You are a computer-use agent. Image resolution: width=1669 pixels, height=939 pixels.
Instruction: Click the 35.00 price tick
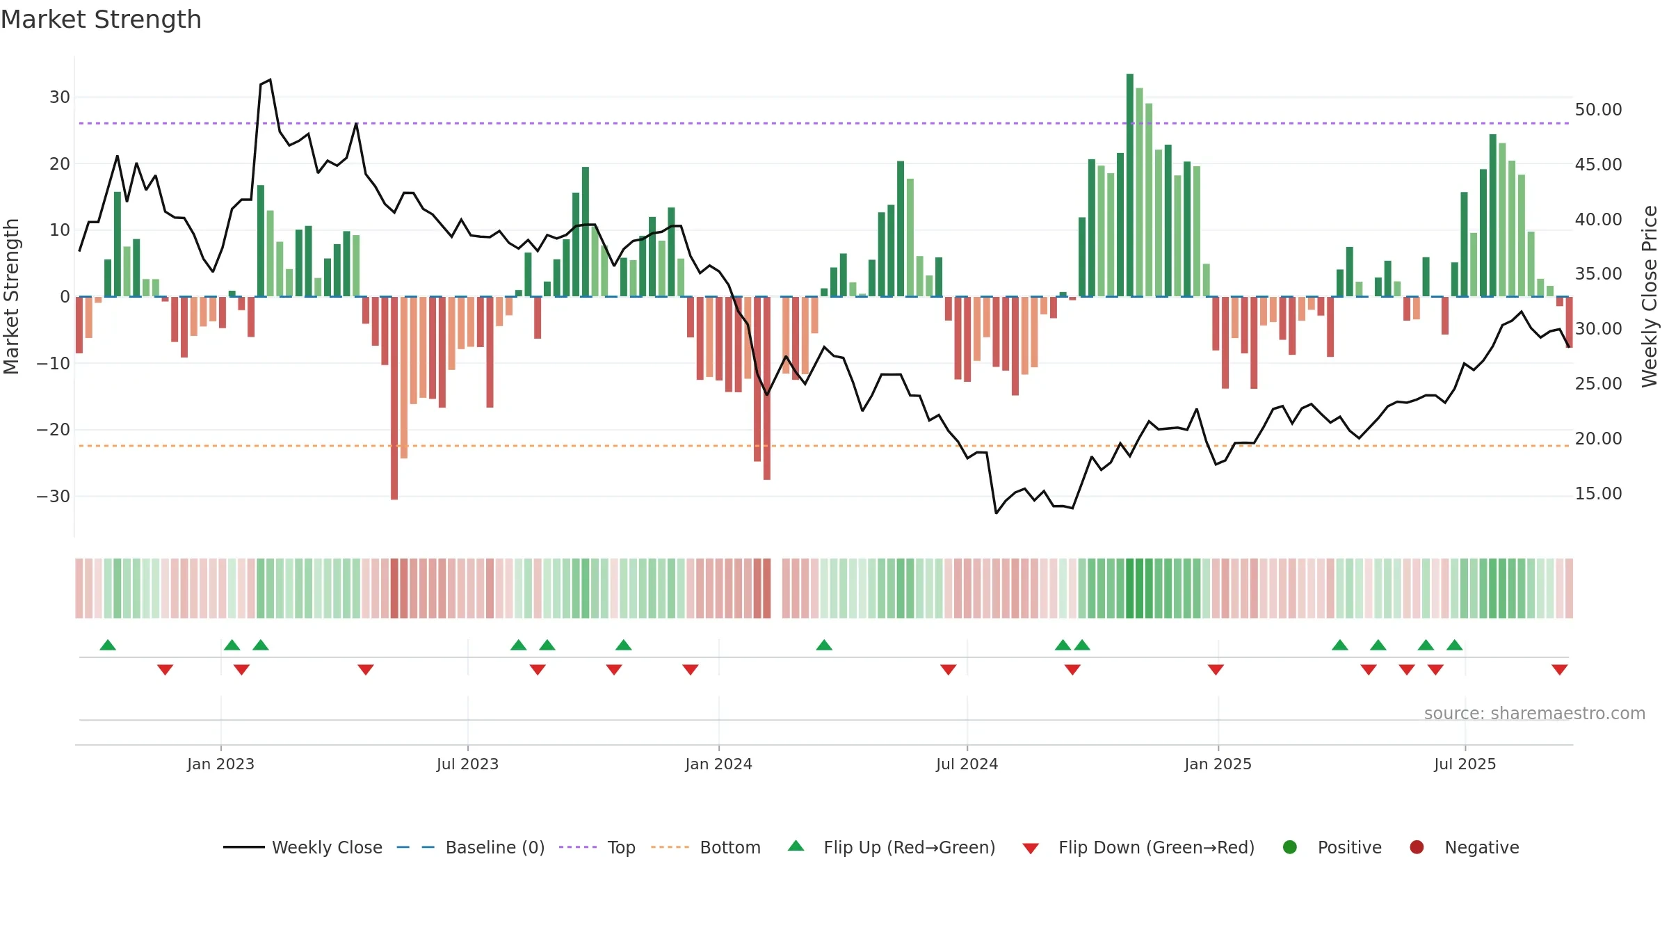coord(1598,273)
